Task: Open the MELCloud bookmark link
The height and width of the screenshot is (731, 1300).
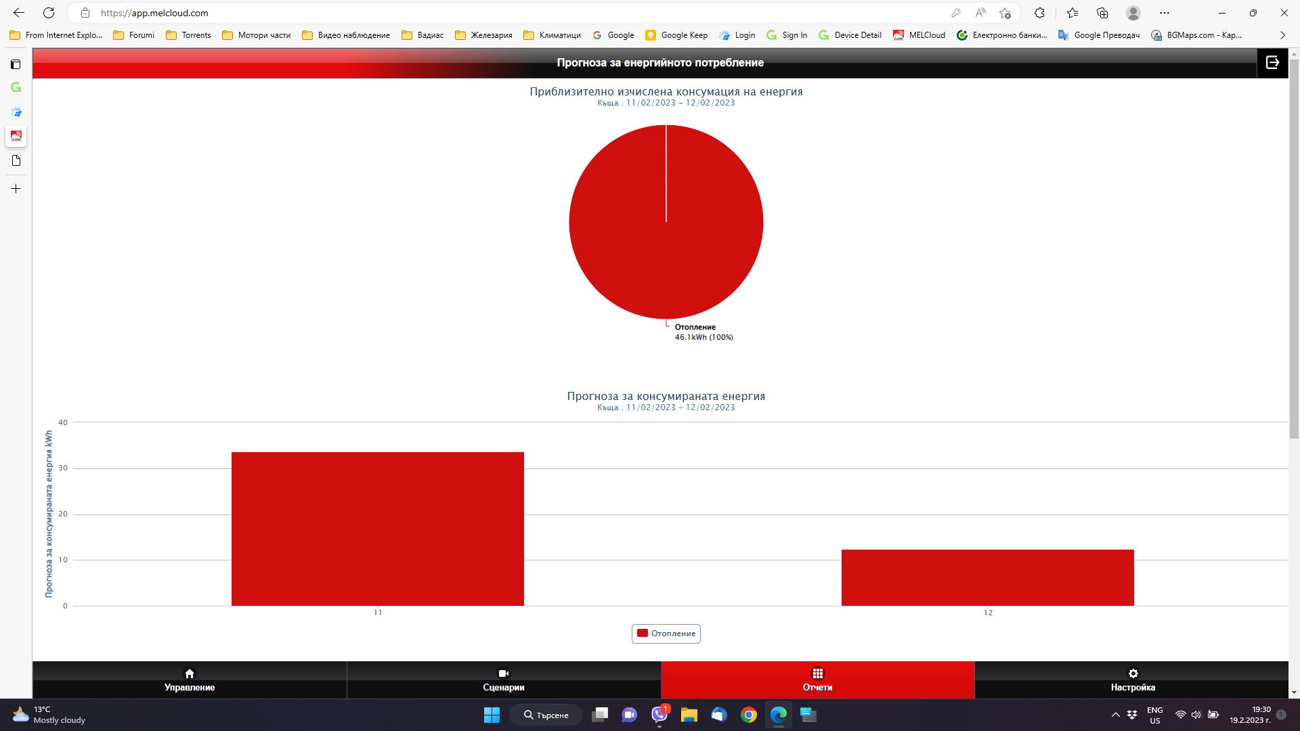Action: [x=919, y=35]
